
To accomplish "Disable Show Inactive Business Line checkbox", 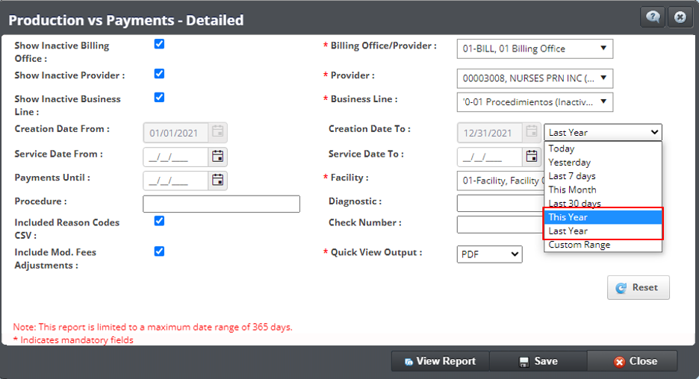I will click(x=159, y=97).
